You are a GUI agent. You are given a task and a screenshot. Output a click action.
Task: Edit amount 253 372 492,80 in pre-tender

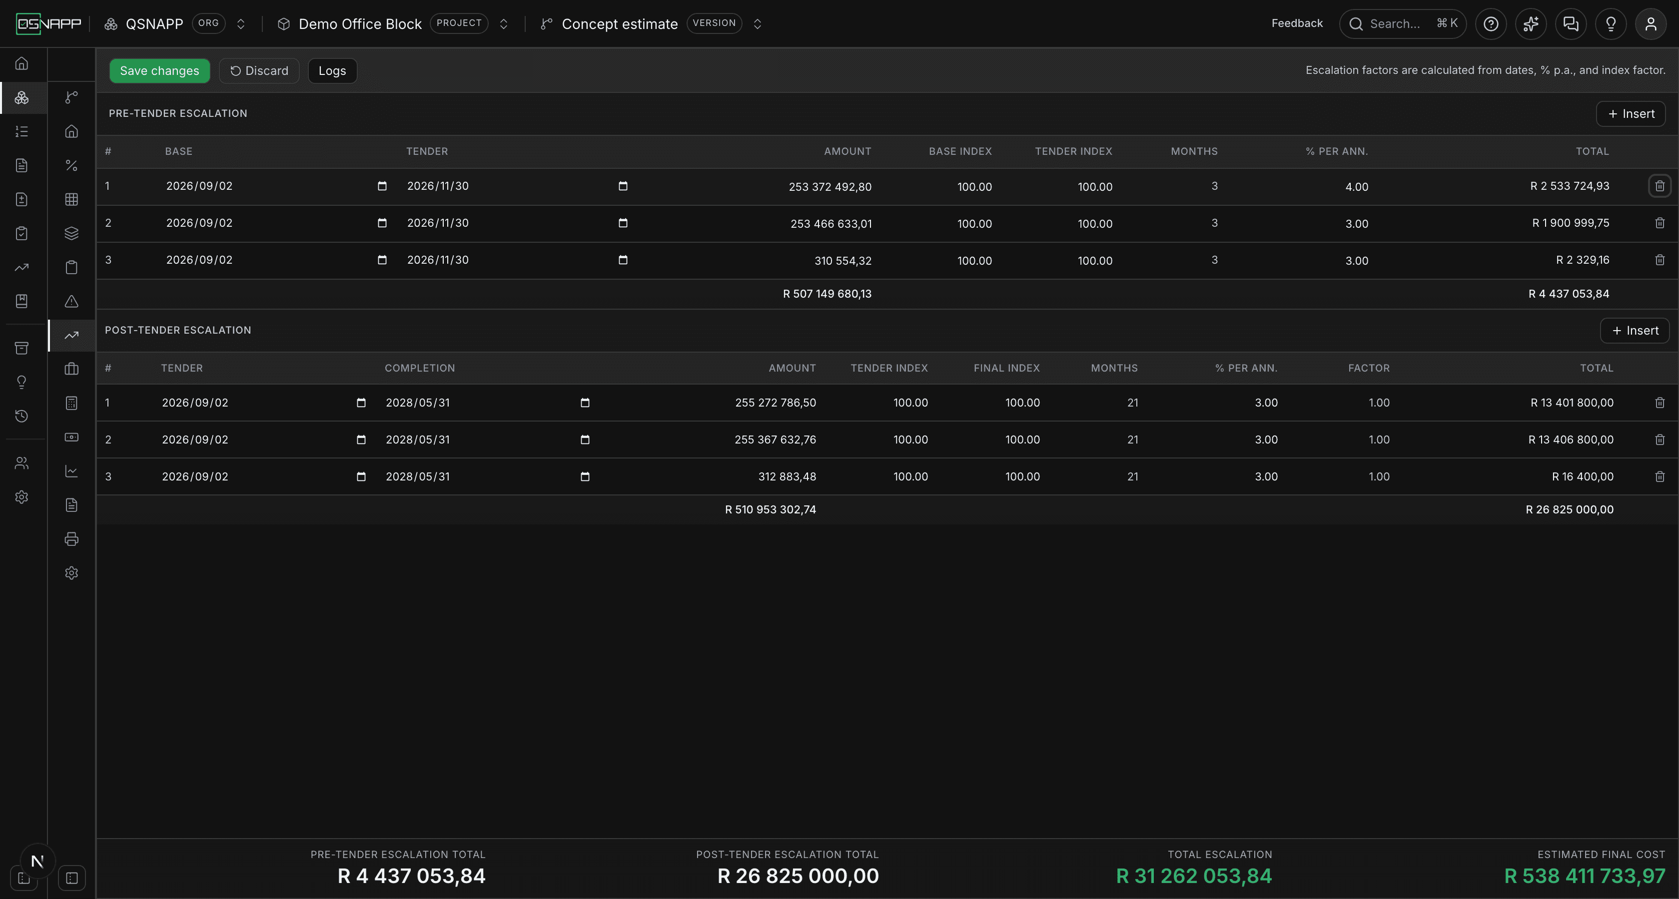[x=830, y=187]
